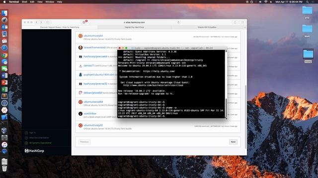
Task: Click Ubuntu logo beside ubuntu/trusty64
Action: pyautogui.click(x=80, y=36)
